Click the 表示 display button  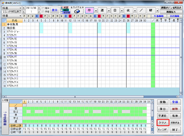pyautogui.click(x=55, y=10)
